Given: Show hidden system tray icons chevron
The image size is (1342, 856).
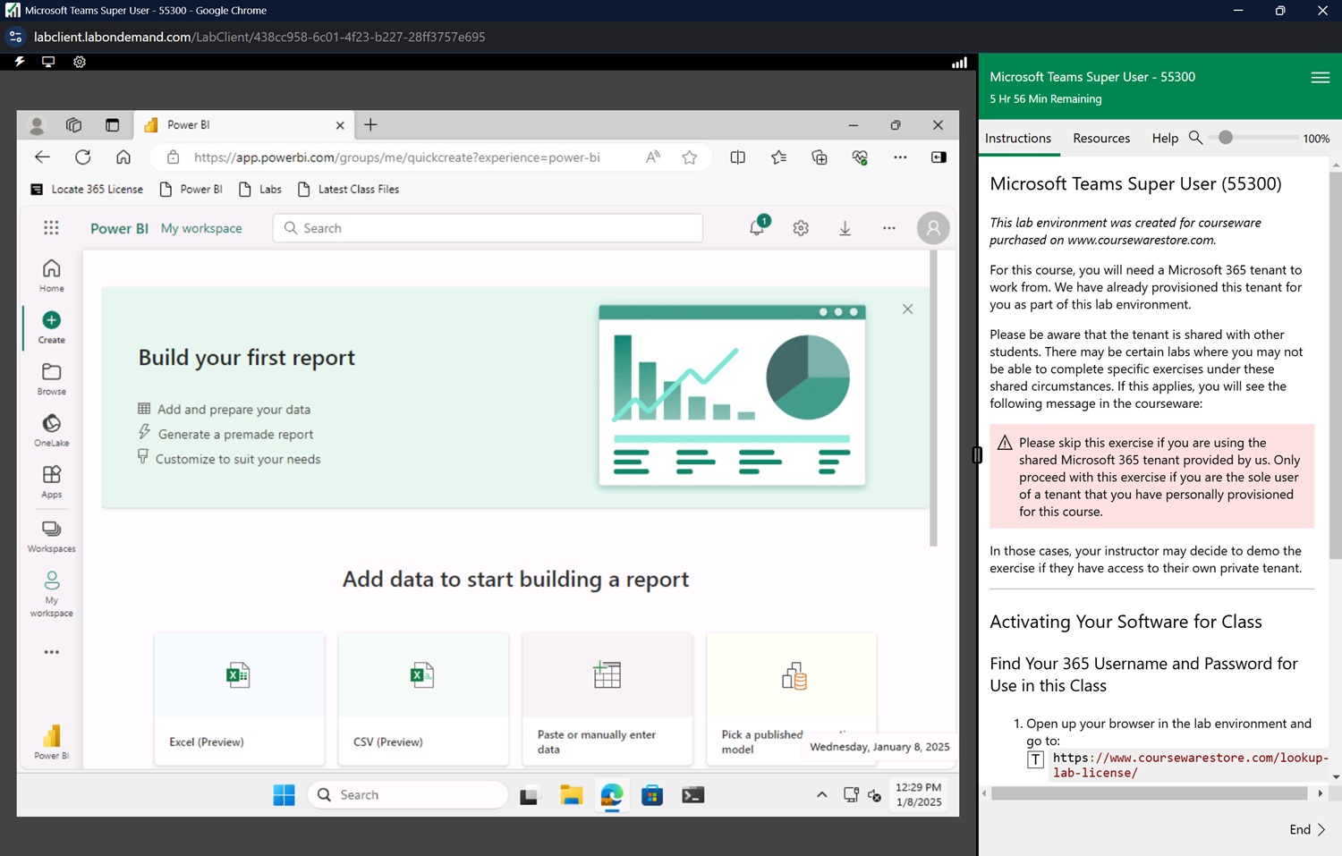Looking at the screenshot, I should (x=821, y=795).
